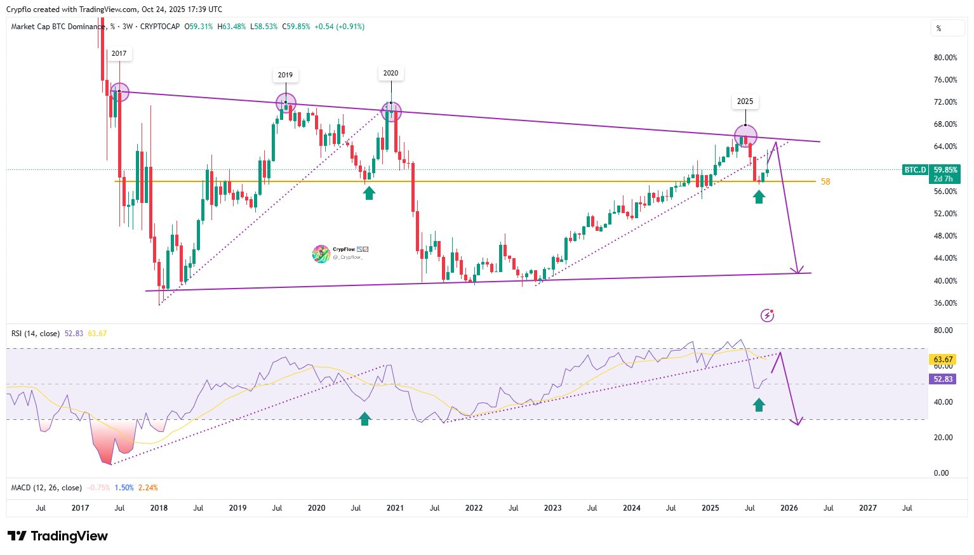Image resolution: width=974 pixels, height=555 pixels.
Task: Click the green up arrow under 2025 price dip
Action: (759, 197)
